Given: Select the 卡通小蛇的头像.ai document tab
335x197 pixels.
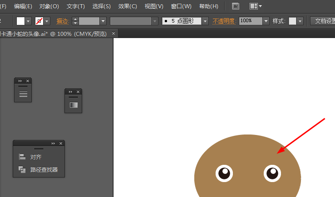Looking at the screenshot, I should (54, 34).
